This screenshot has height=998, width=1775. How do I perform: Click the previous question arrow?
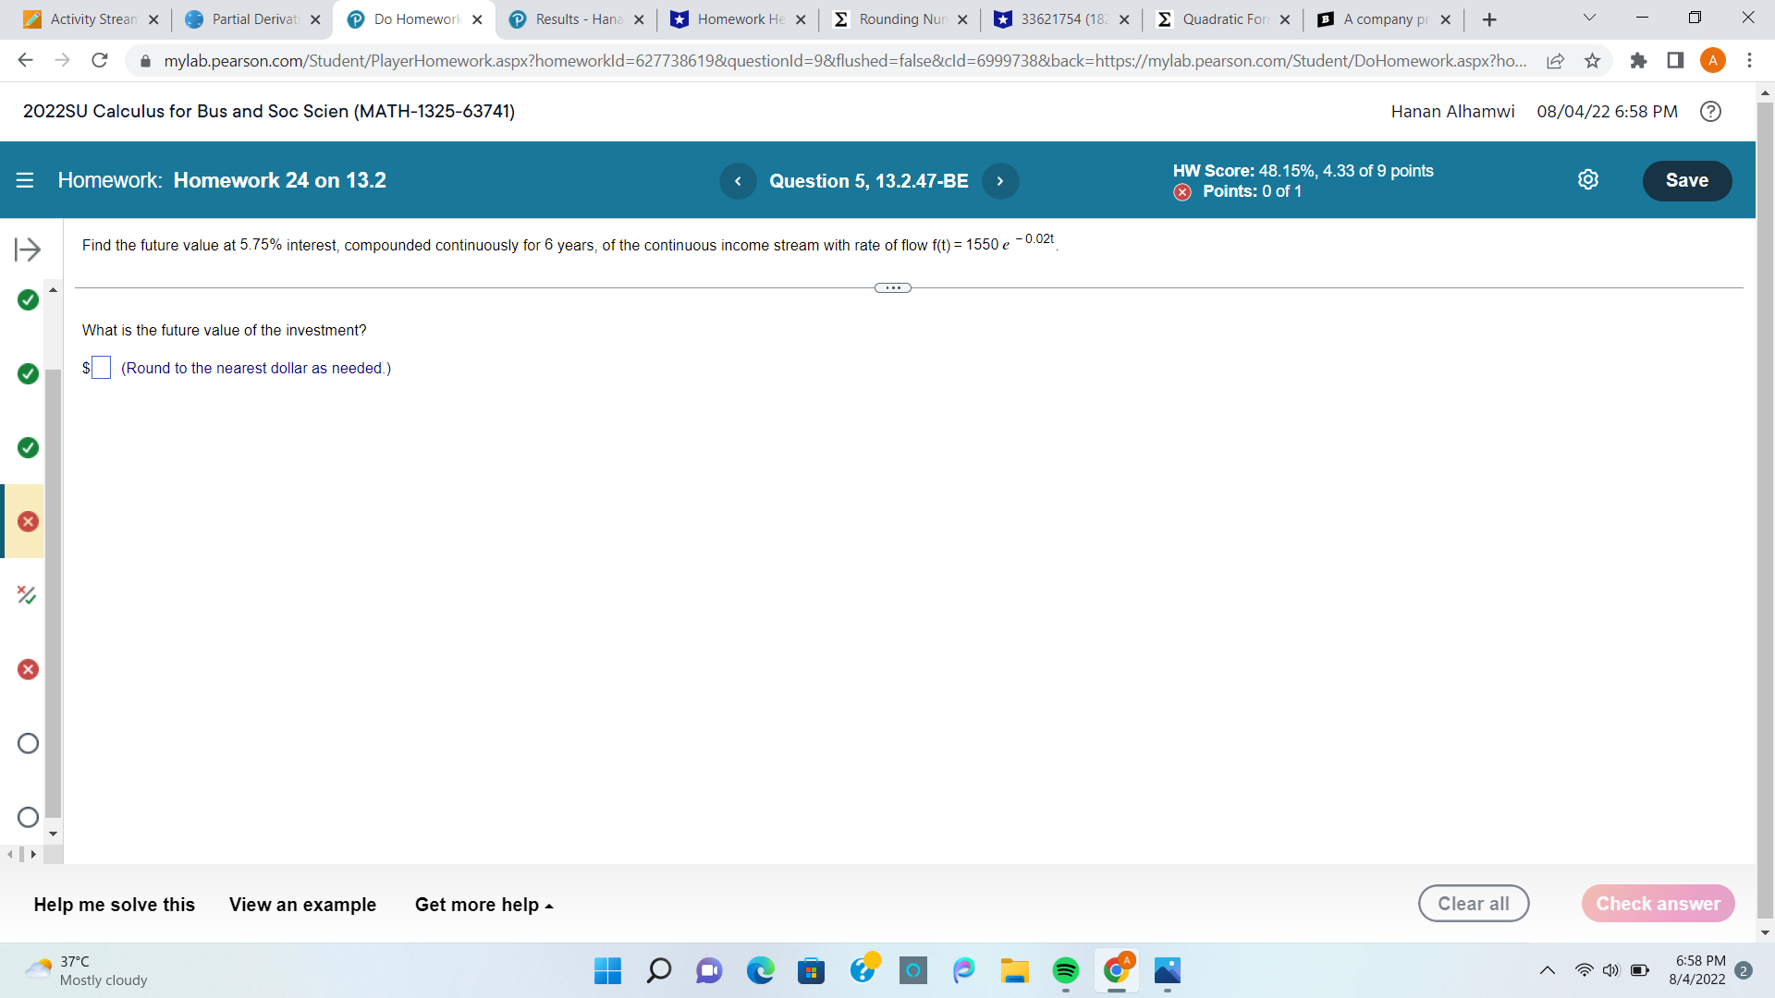738,181
